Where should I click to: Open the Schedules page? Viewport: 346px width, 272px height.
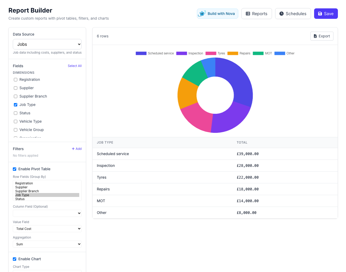click(x=293, y=14)
